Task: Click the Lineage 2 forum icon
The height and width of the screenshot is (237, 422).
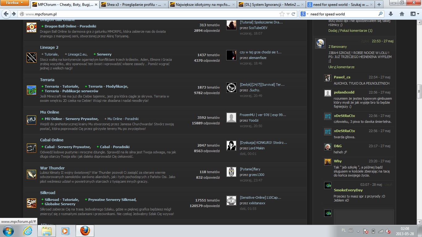Action: click(x=32, y=58)
